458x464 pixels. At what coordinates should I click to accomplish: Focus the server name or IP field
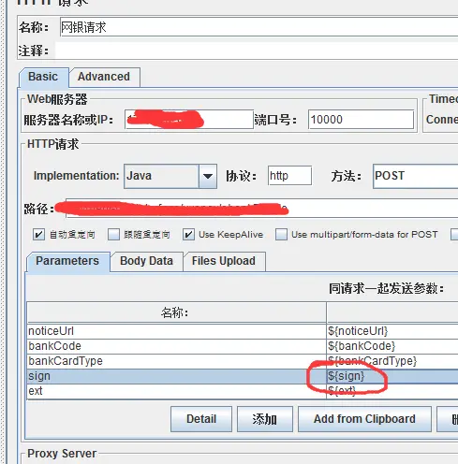tap(189, 120)
